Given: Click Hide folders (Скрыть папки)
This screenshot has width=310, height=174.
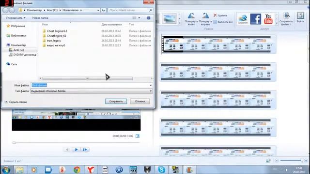Looking at the screenshot, I should click(16, 102).
